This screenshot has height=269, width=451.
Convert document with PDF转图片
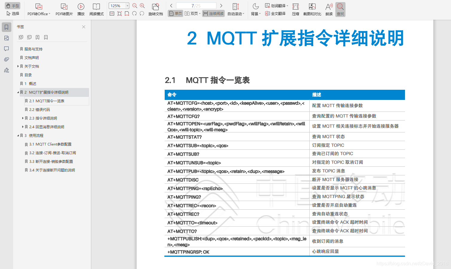pos(64,9)
